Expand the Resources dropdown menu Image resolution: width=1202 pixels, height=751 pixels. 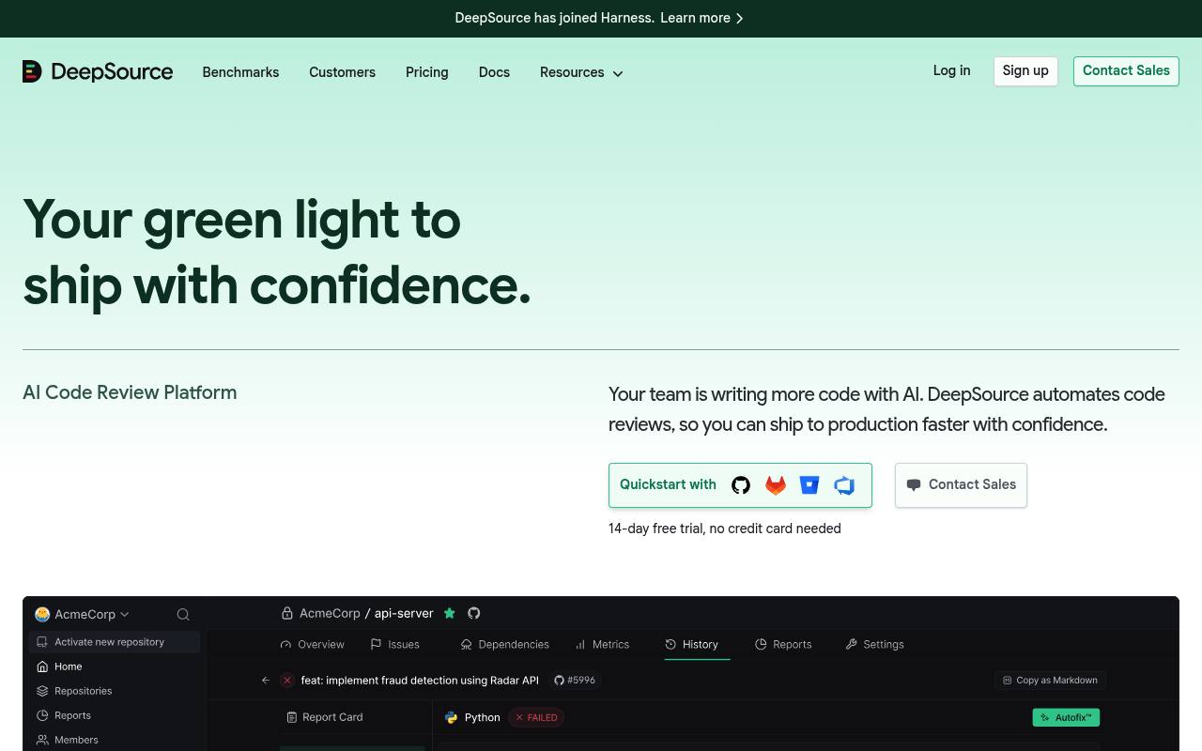(581, 72)
